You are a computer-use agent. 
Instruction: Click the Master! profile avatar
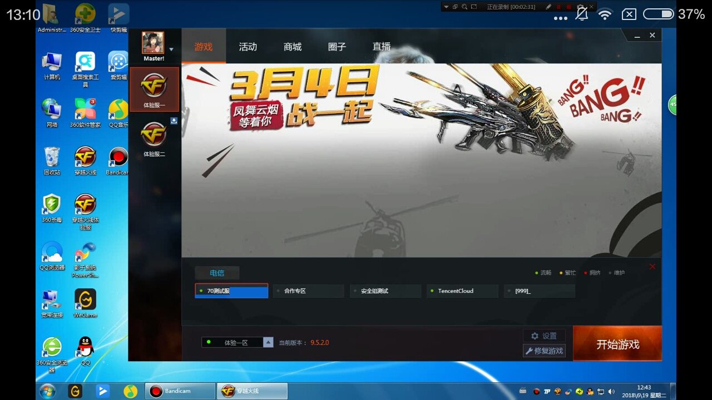pyautogui.click(x=153, y=42)
